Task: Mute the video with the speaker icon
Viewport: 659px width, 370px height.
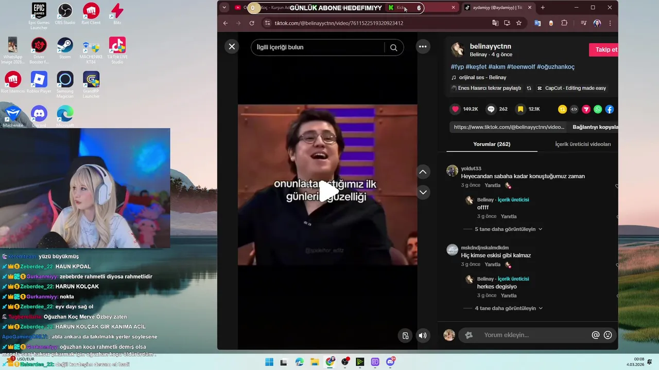Action: point(423,336)
